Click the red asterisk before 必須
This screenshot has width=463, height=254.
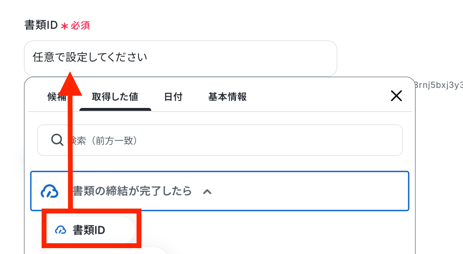click(65, 26)
